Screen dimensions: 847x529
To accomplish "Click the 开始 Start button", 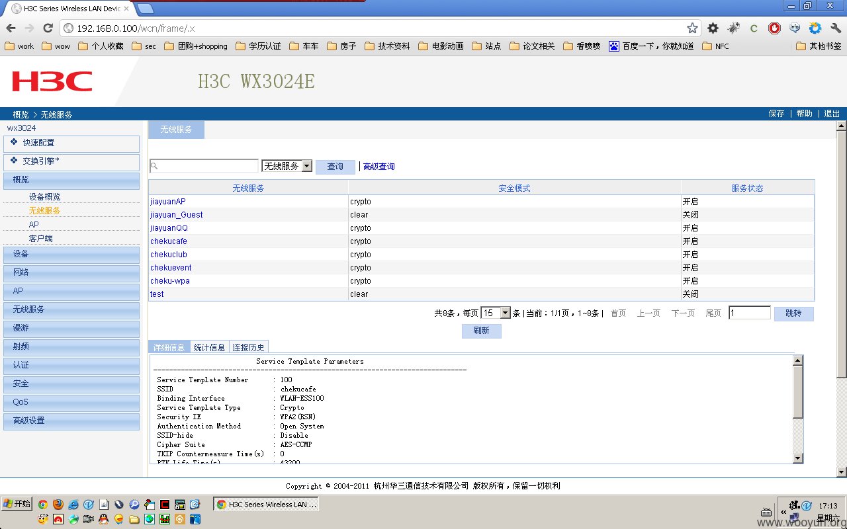I will point(17,504).
